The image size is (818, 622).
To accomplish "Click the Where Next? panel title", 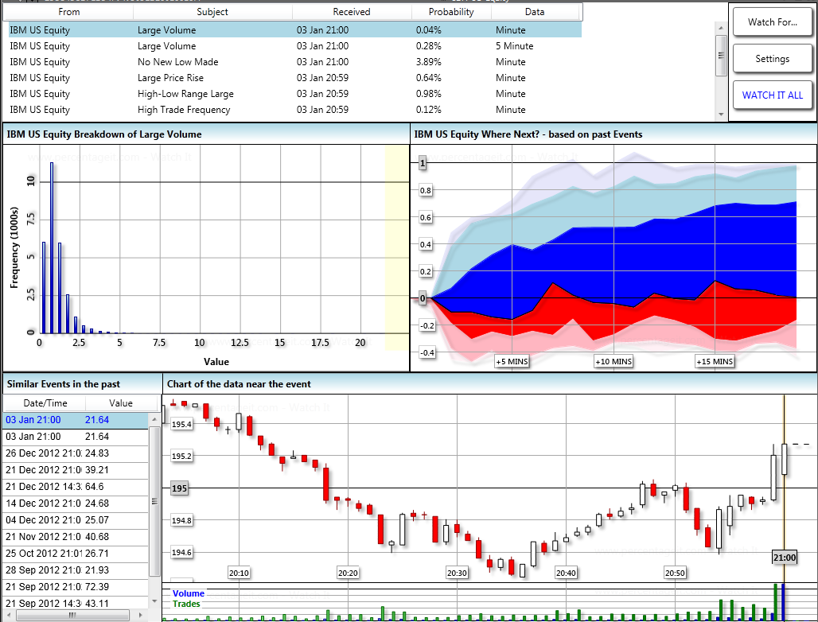I will pyautogui.click(x=528, y=134).
